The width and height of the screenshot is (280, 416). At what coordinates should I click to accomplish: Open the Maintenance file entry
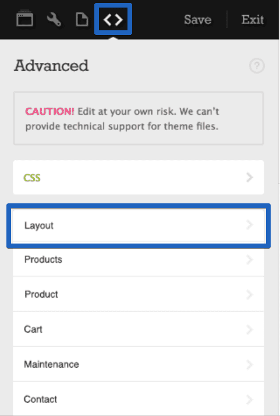[139, 364]
